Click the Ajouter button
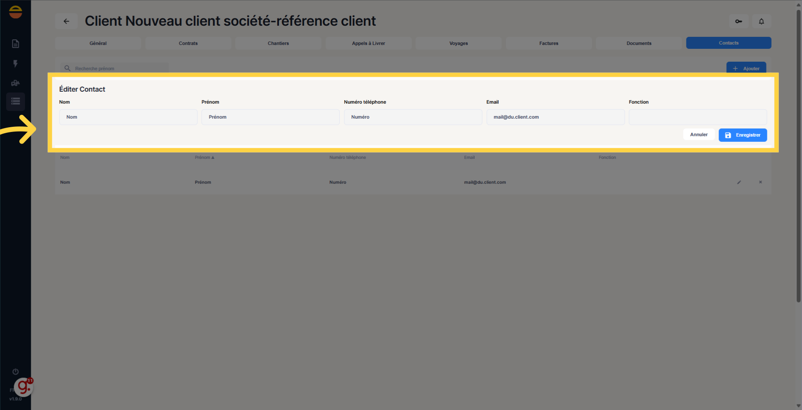Screen dimensions: 802x410 746,68
